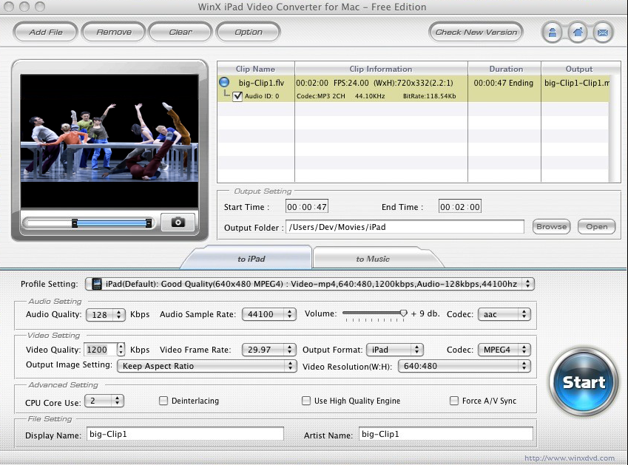Image resolution: width=628 pixels, height=465 pixels.
Task: Click the Artist Name field
Action: pyautogui.click(x=446, y=434)
